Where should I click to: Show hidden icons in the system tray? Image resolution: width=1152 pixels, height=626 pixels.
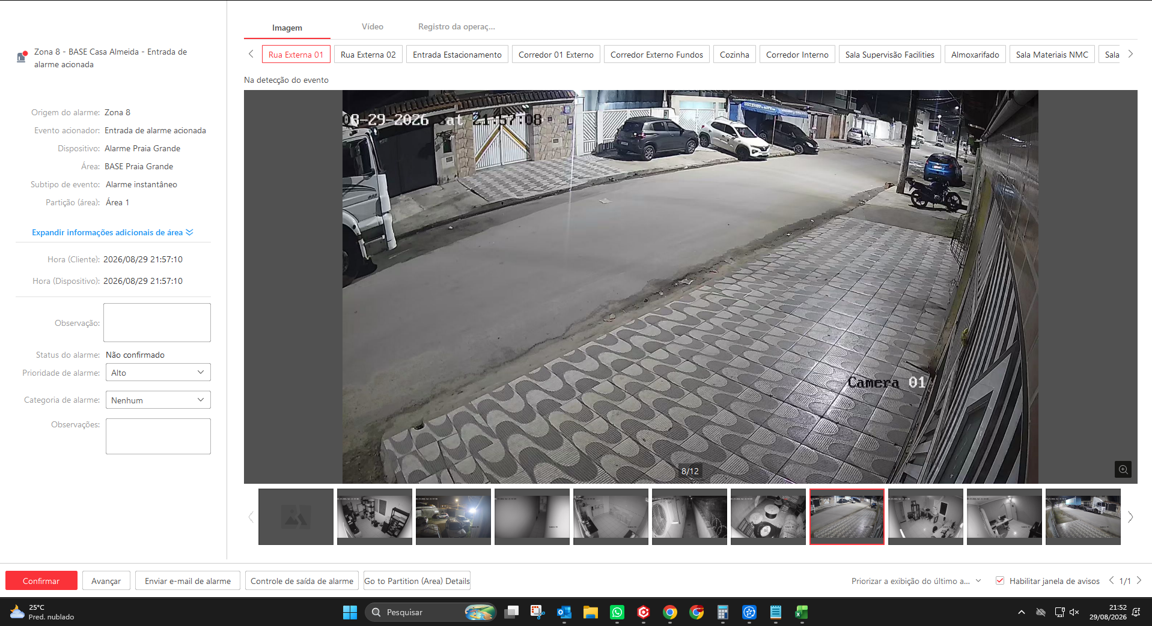1022,612
